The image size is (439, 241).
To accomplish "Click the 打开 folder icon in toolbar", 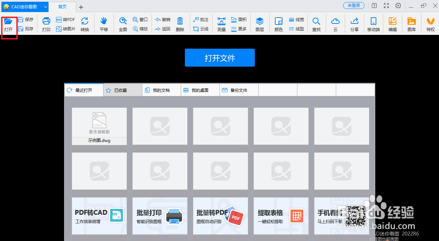I will [x=8, y=21].
